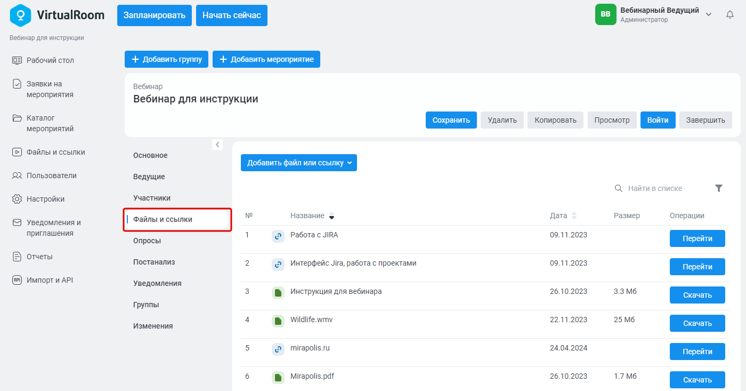This screenshot has height=391, width=746.
Task: Download Инструкция для вебинара with Скачать
Action: coord(698,295)
